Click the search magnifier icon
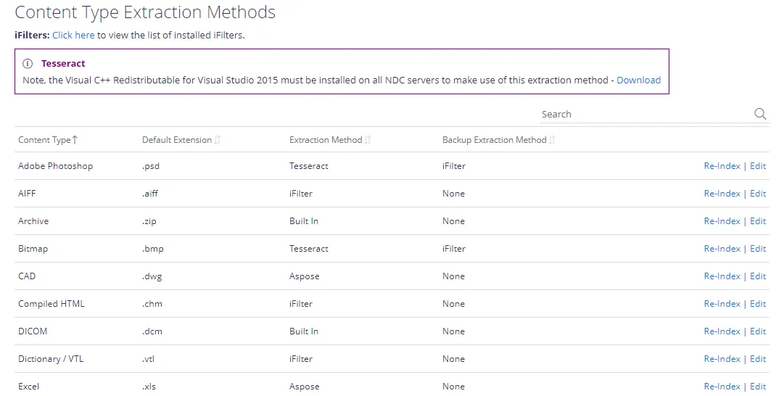 point(760,114)
